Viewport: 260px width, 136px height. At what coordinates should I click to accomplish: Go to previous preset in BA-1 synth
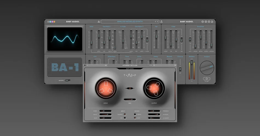[x=155, y=21]
